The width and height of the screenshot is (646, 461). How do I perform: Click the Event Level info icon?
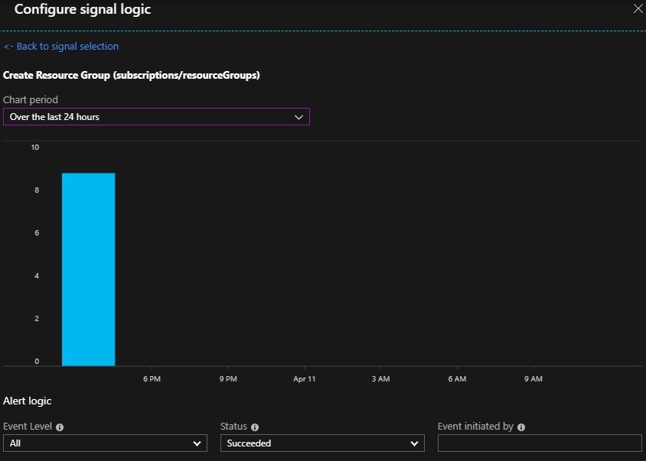[x=60, y=427]
